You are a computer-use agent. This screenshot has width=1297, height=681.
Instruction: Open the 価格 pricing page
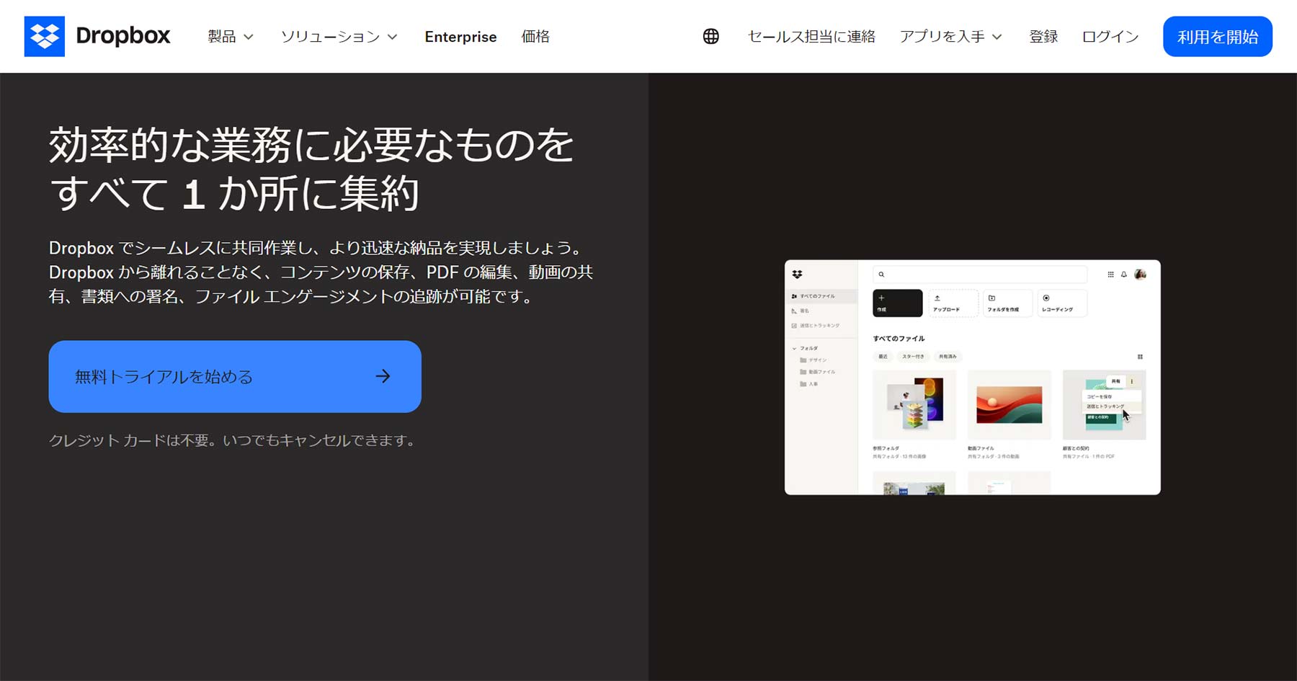click(x=535, y=37)
